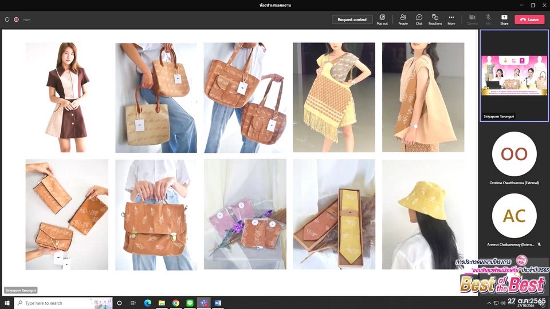Image resolution: width=550 pixels, height=309 pixels.
Task: Open Task View on the taskbar
Action: [x=133, y=303]
